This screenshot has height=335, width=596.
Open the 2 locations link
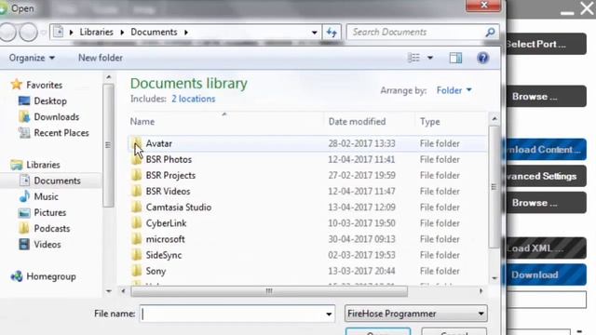[x=193, y=99]
